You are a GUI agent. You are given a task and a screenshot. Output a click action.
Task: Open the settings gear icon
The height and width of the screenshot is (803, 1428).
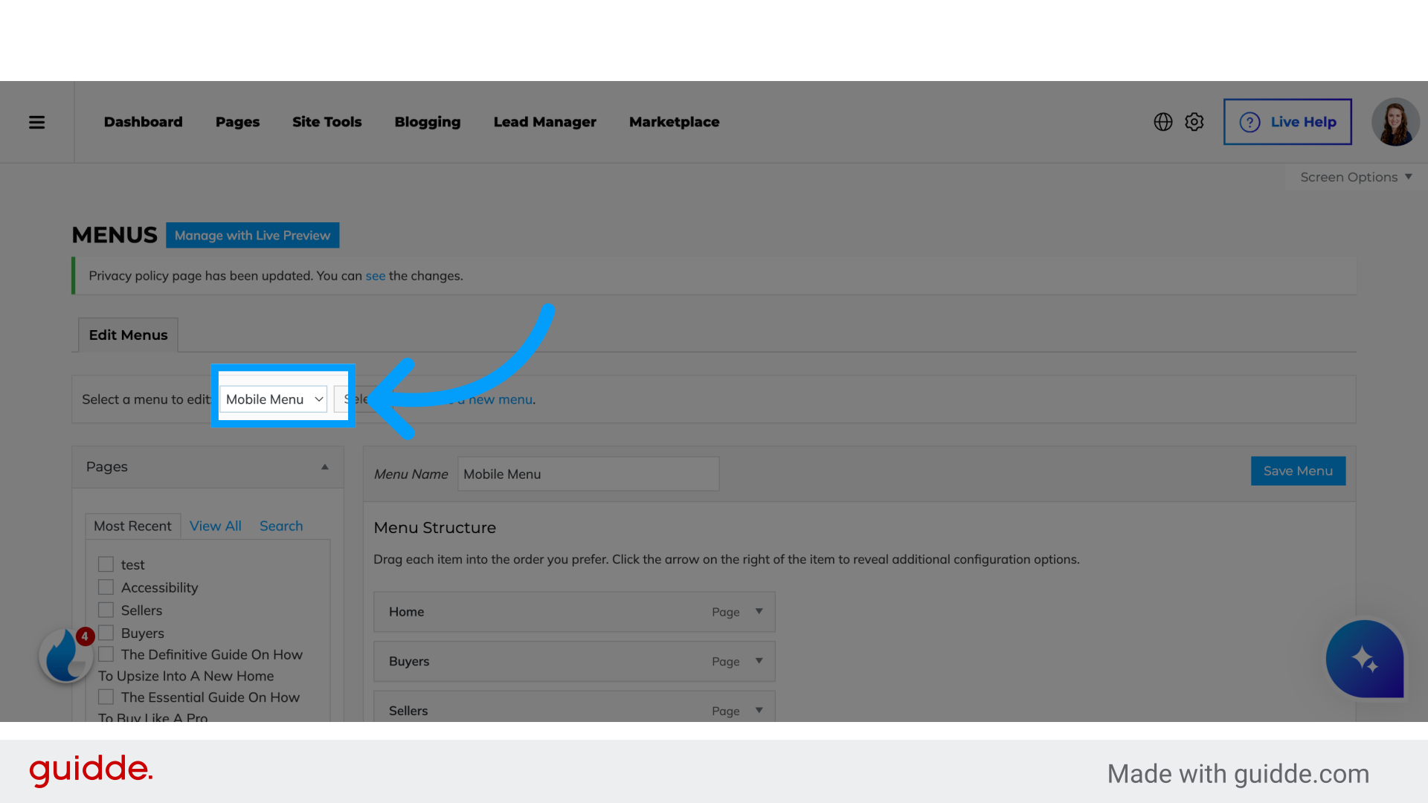click(x=1194, y=121)
